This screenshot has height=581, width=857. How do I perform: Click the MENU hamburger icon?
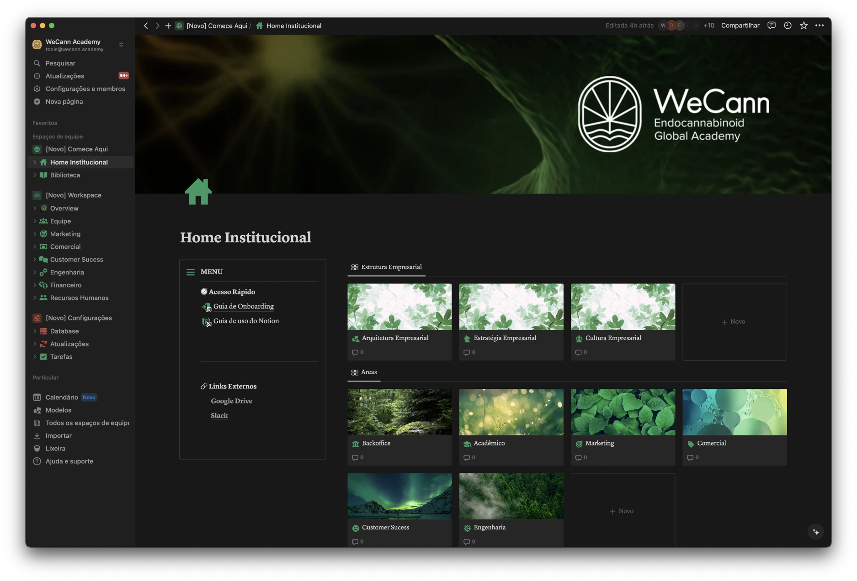pos(191,272)
